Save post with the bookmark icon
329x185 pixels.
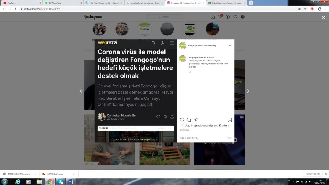coord(230,120)
